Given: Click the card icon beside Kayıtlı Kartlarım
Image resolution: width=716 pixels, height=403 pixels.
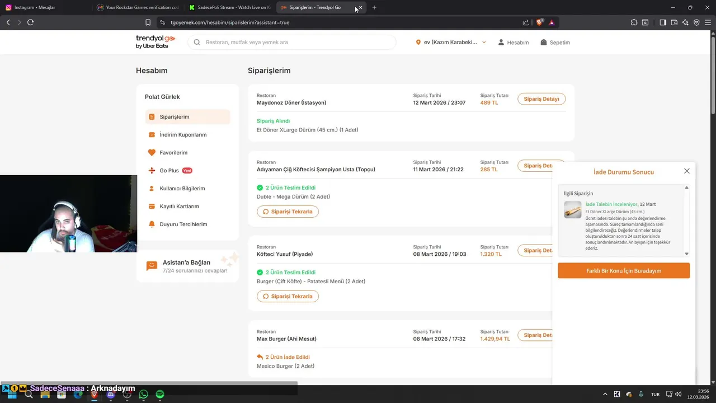Looking at the screenshot, I should tap(152, 207).
